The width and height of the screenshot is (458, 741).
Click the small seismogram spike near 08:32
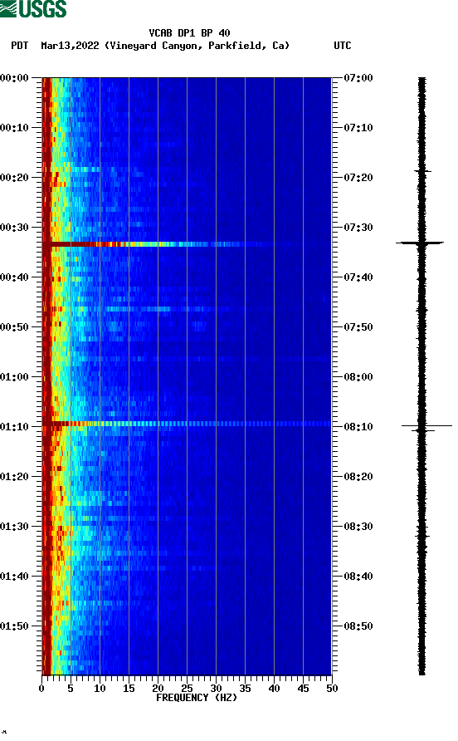coord(422,537)
